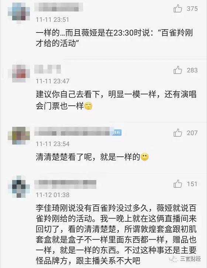Like the comment with 151 likes
207x268 pixels.
pyautogui.click(x=177, y=184)
